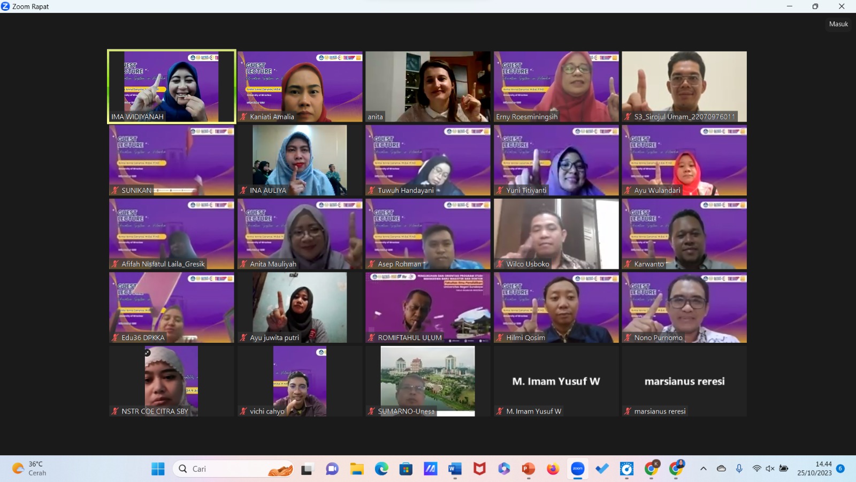Toggle Task View on the taskbar

(x=307, y=469)
